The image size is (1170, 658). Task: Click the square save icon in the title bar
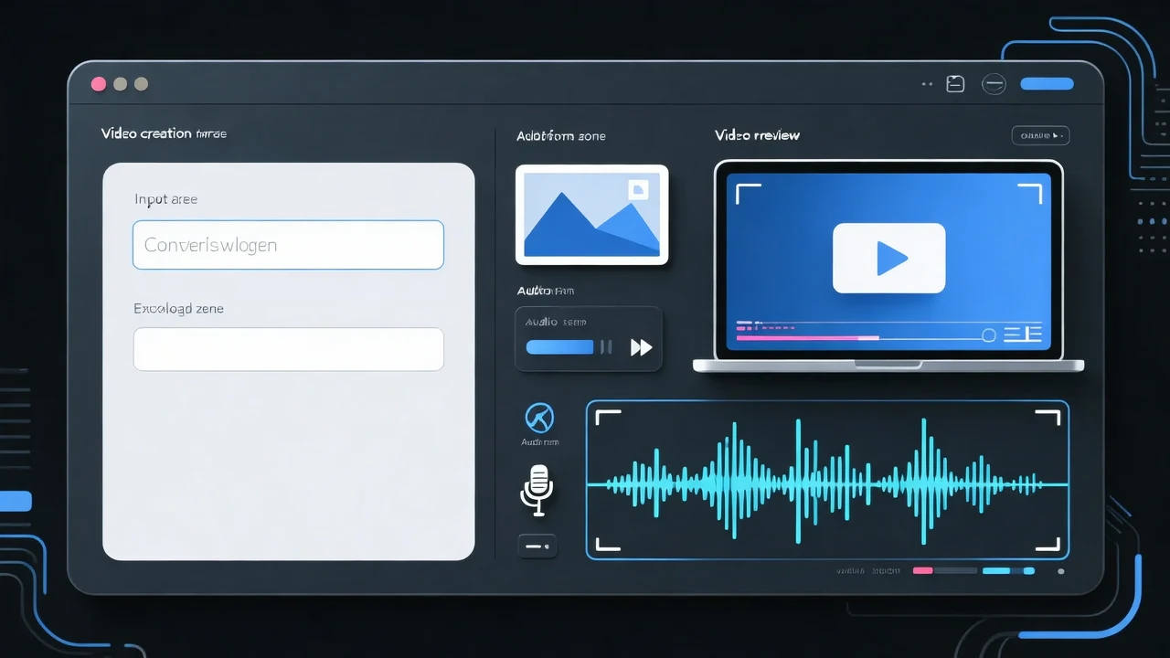[x=955, y=84]
